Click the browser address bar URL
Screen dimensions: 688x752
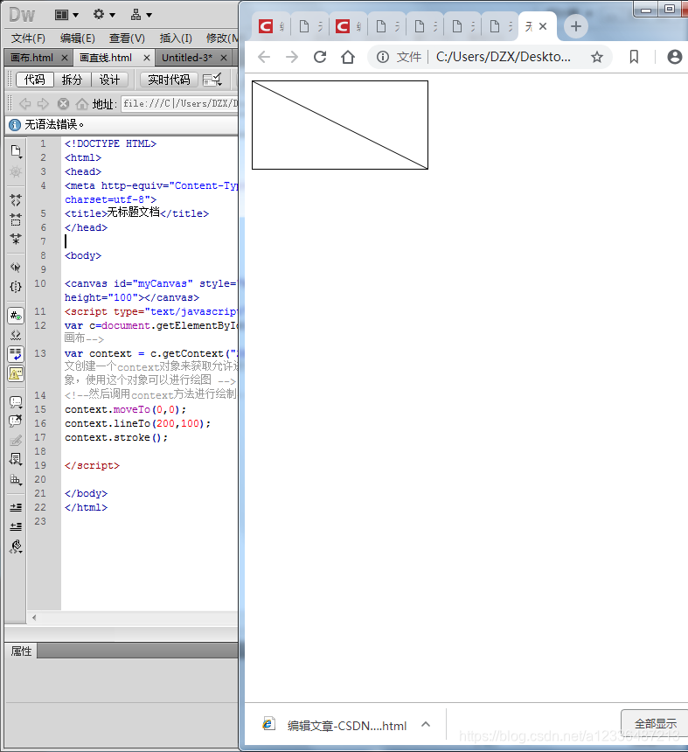504,57
